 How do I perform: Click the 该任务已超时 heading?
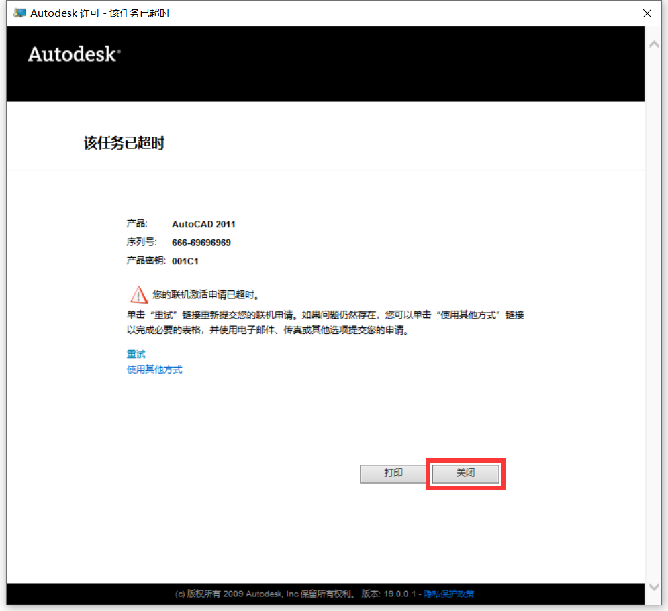(x=124, y=143)
